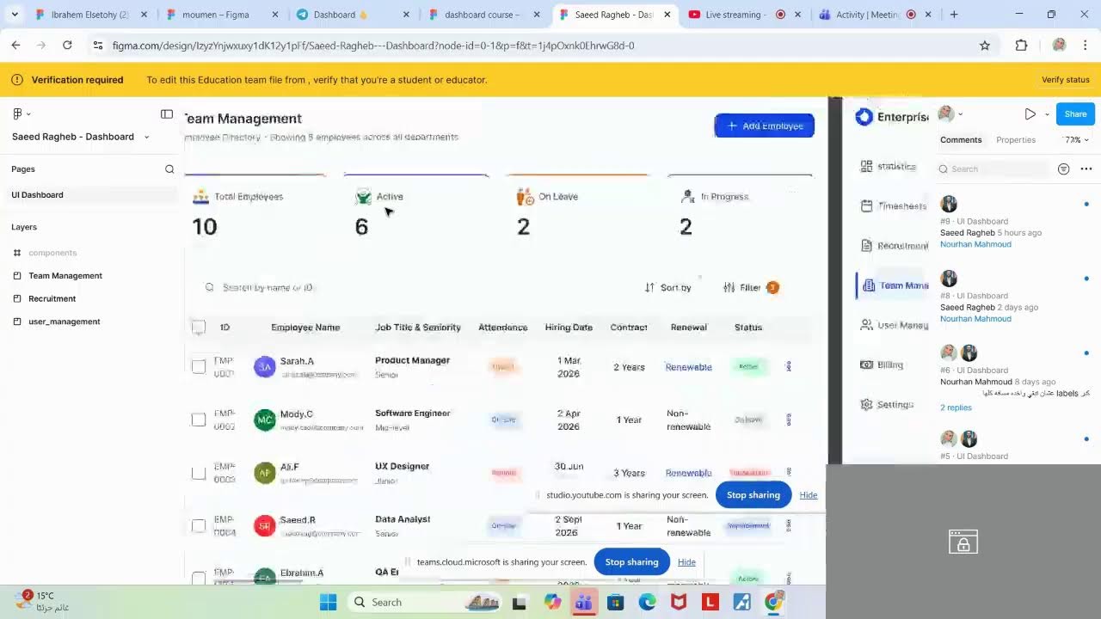Image resolution: width=1101 pixels, height=619 pixels.
Task: Switch to the Properties tab
Action: coord(1016,140)
